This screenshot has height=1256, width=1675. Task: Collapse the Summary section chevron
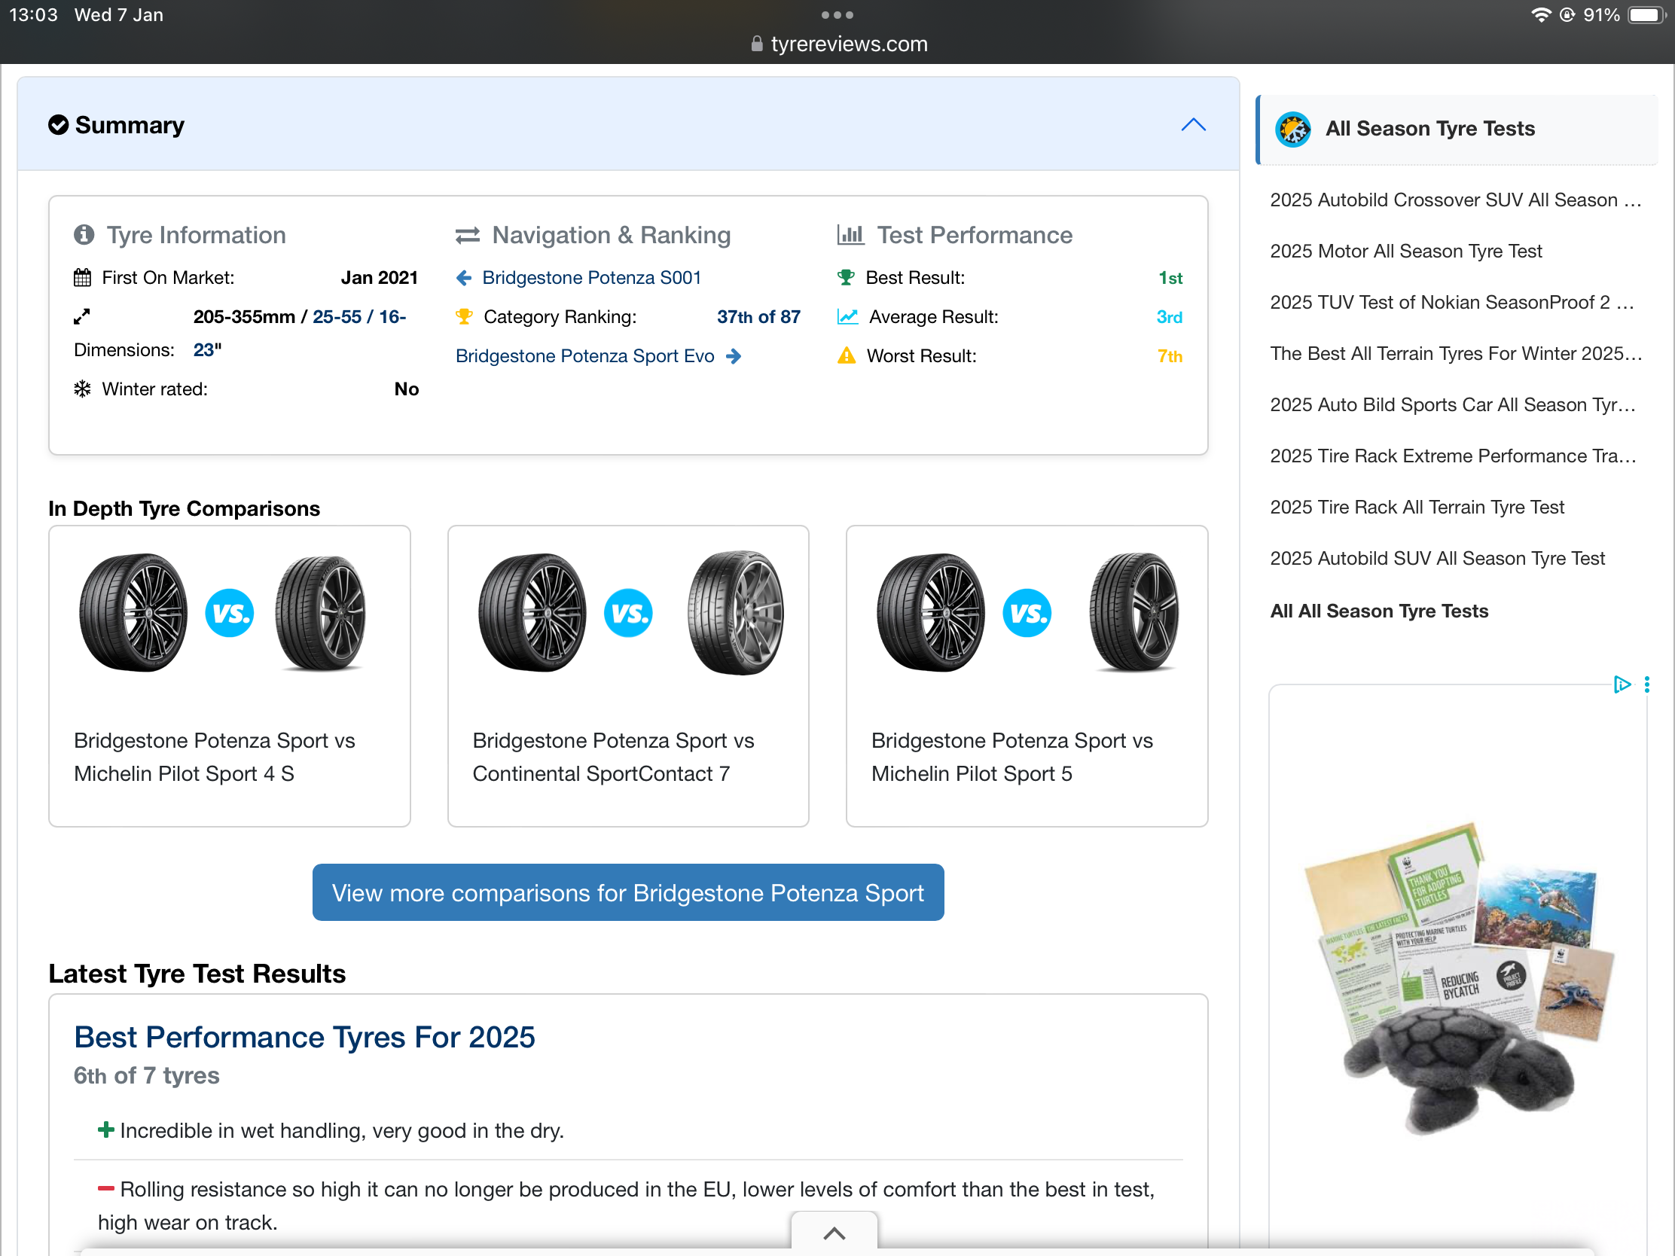tap(1193, 125)
